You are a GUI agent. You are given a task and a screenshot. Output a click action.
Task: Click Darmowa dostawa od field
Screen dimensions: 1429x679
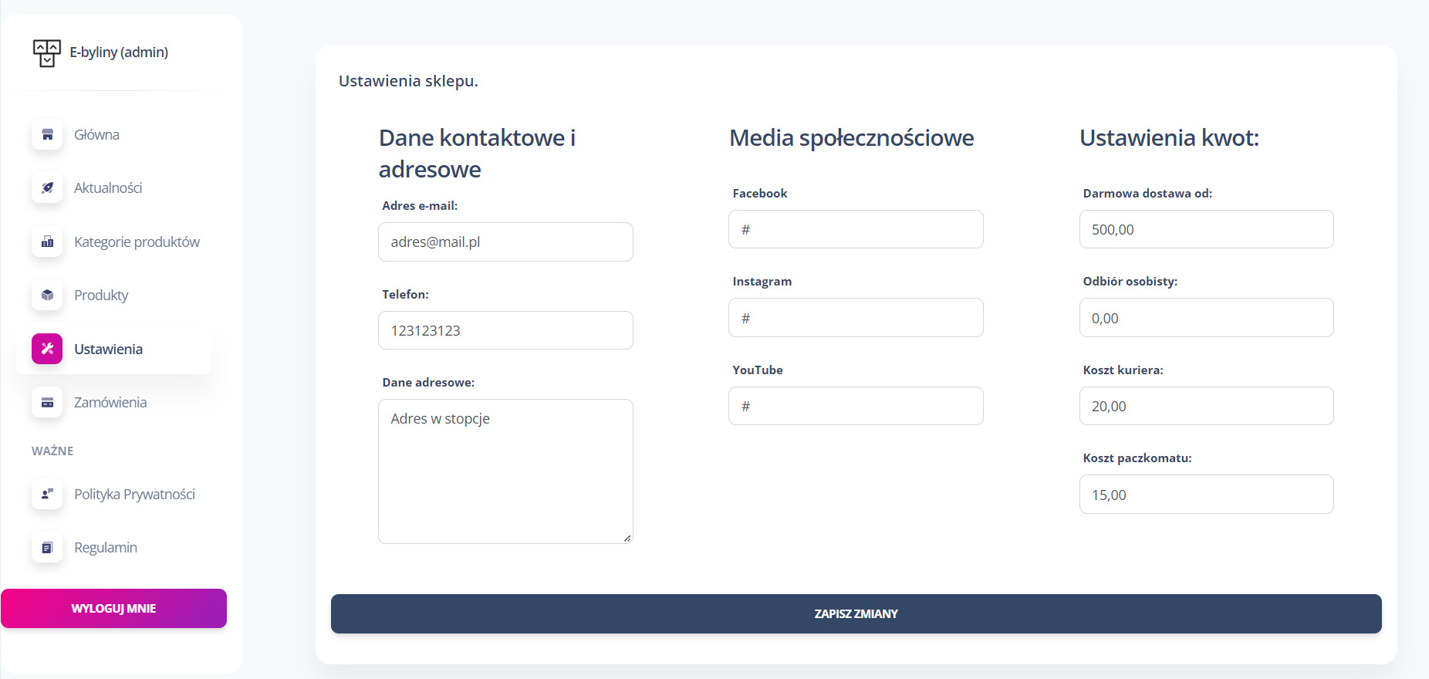pos(1206,229)
